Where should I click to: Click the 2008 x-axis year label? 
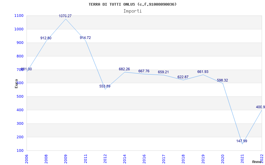click(x=46, y=159)
